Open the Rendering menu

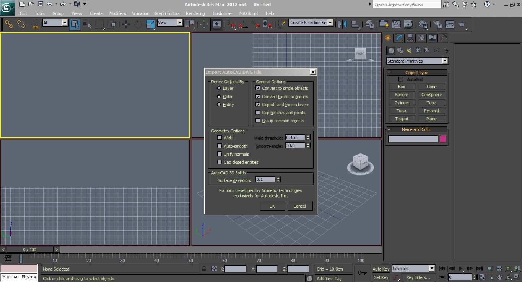[x=195, y=13]
